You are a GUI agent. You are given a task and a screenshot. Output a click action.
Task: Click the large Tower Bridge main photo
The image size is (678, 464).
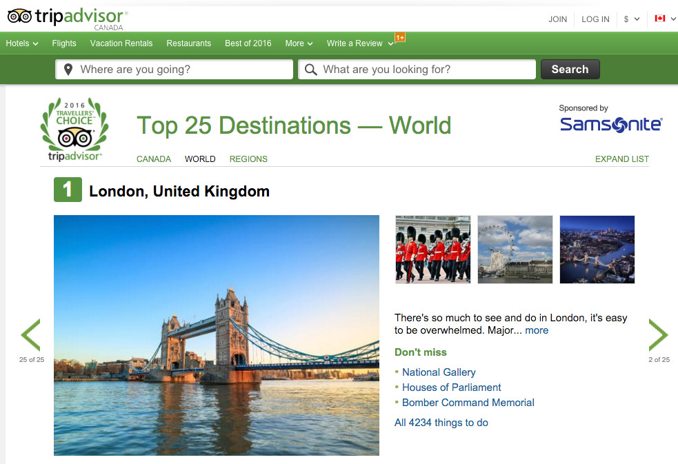(x=217, y=335)
